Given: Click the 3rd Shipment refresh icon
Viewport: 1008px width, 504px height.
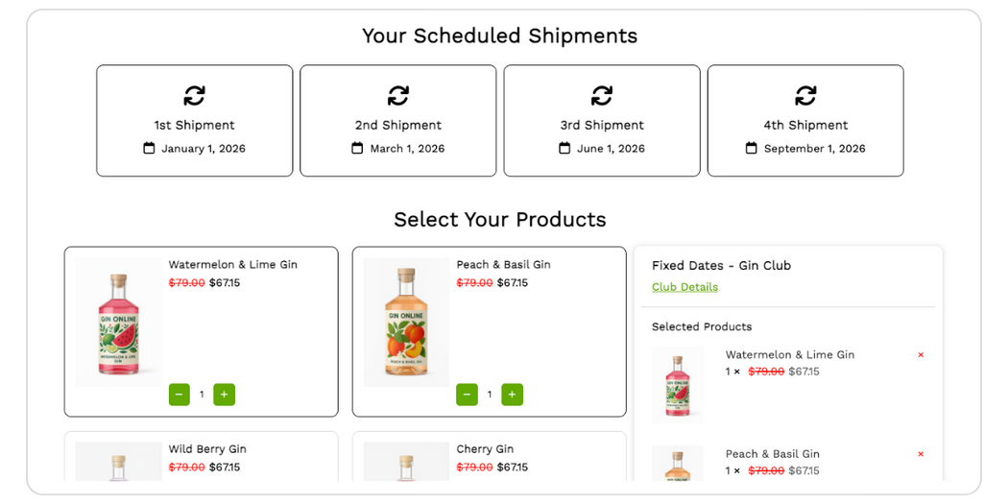Looking at the screenshot, I should (x=602, y=95).
